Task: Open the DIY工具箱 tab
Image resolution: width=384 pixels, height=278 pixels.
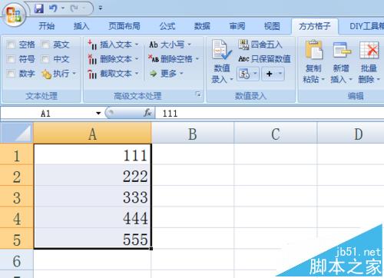Action: point(366,26)
